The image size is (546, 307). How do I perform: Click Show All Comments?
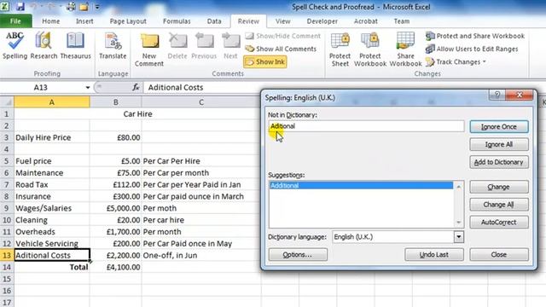tap(281, 49)
